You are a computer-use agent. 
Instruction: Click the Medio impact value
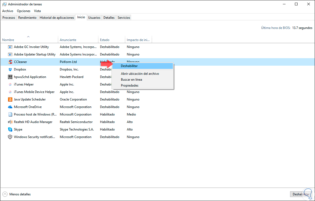point(131,114)
